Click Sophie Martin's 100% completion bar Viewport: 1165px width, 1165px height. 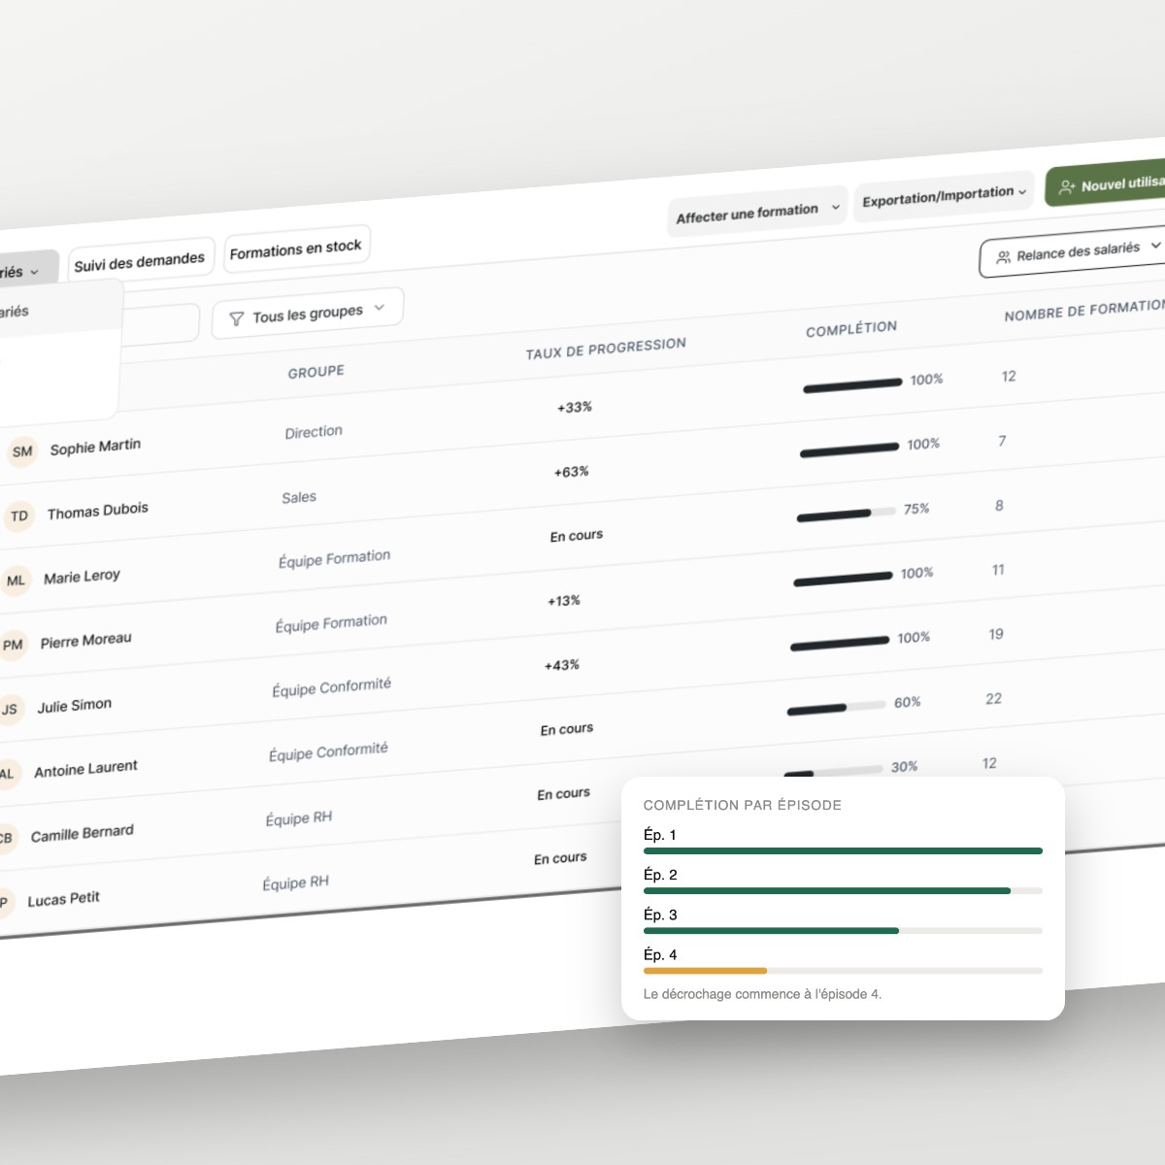(x=852, y=385)
